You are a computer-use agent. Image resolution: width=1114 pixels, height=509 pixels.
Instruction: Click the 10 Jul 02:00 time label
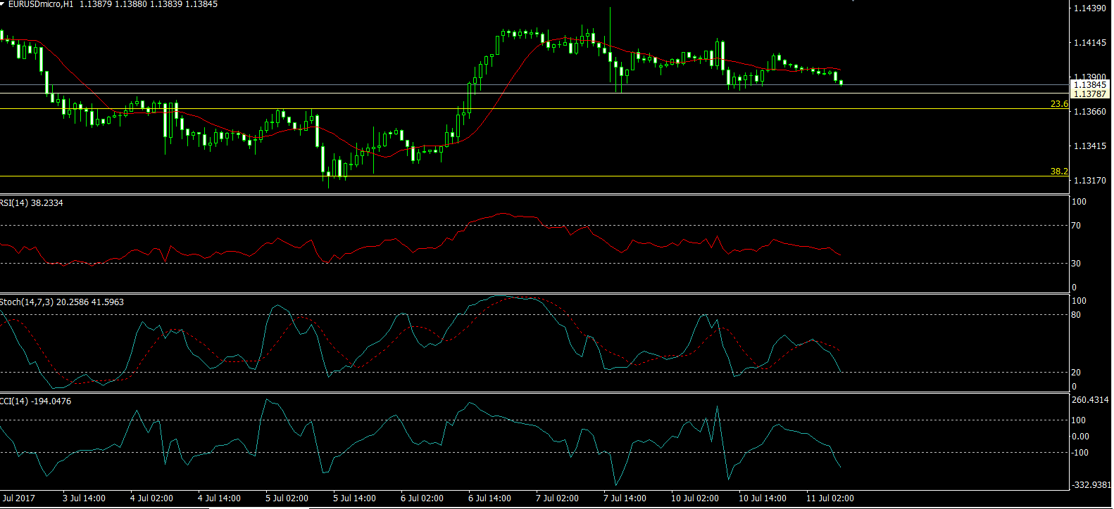pos(695,498)
